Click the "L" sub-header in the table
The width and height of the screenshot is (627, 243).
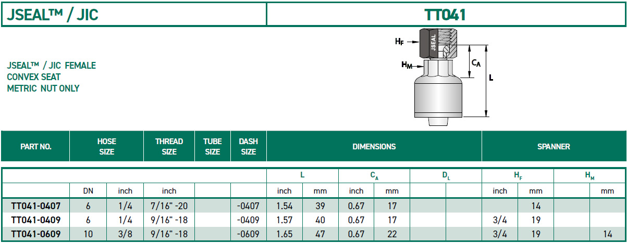click(x=302, y=176)
